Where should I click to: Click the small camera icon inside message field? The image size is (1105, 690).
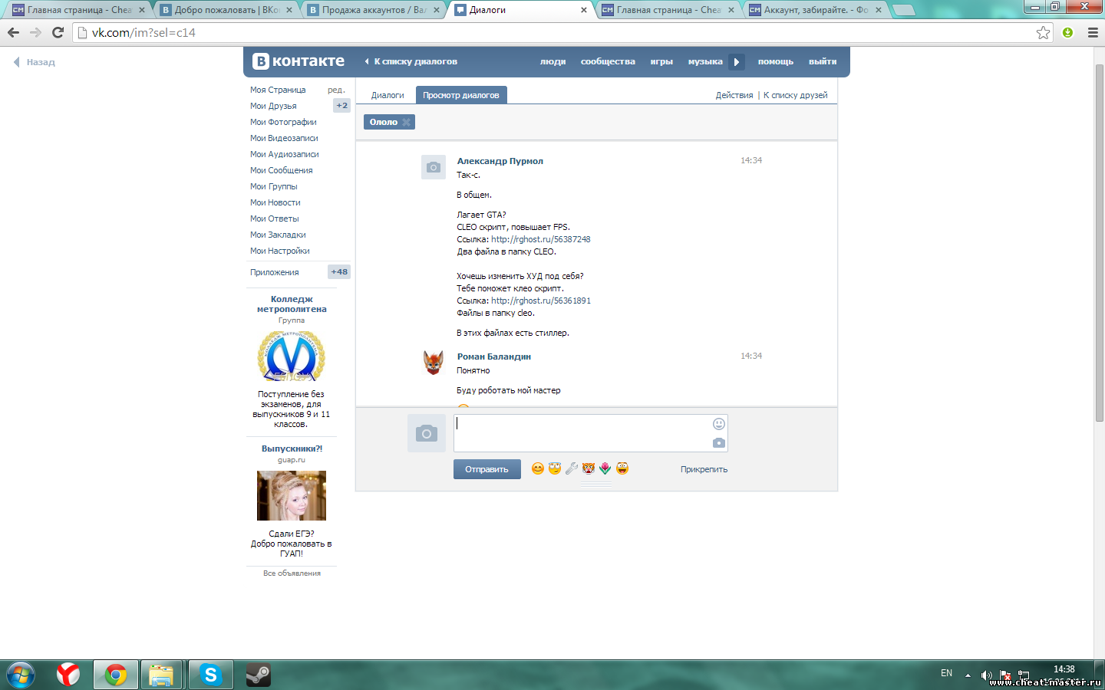tap(718, 443)
